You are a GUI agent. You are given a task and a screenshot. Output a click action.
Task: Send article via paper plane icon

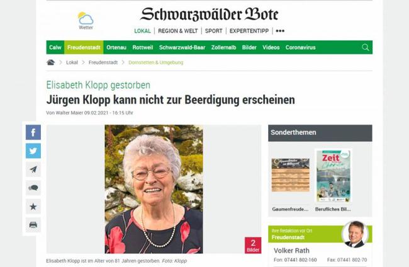[x=33, y=169]
